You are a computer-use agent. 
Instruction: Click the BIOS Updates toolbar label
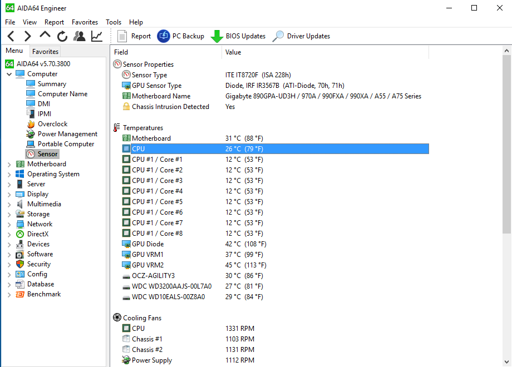[245, 36]
